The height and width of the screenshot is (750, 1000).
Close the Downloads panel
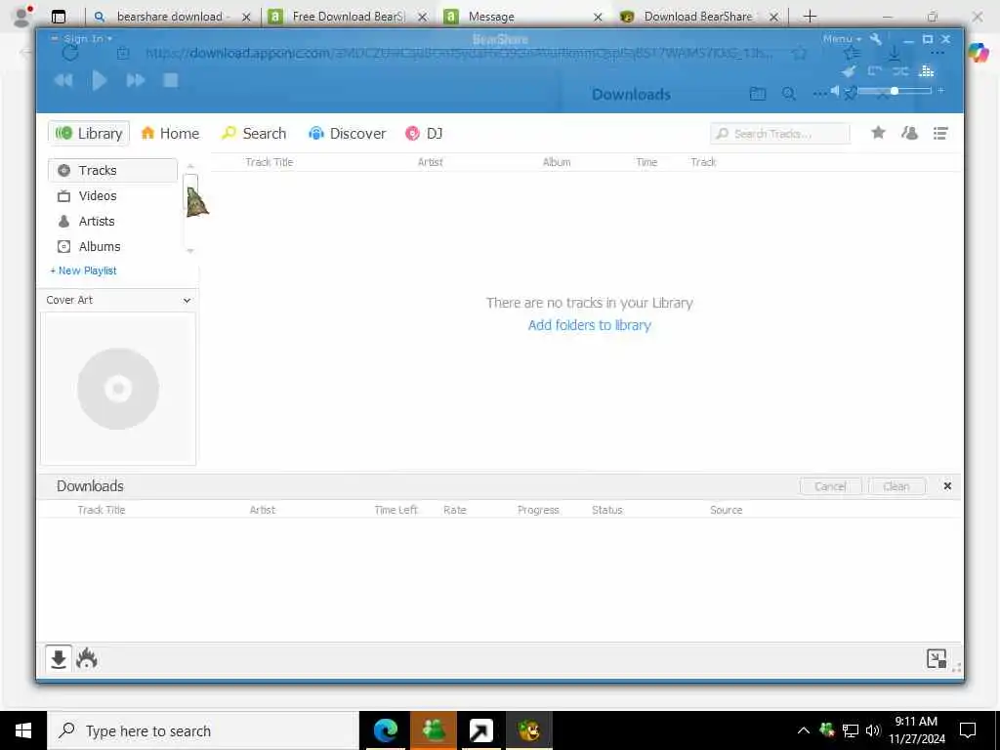coord(947,486)
